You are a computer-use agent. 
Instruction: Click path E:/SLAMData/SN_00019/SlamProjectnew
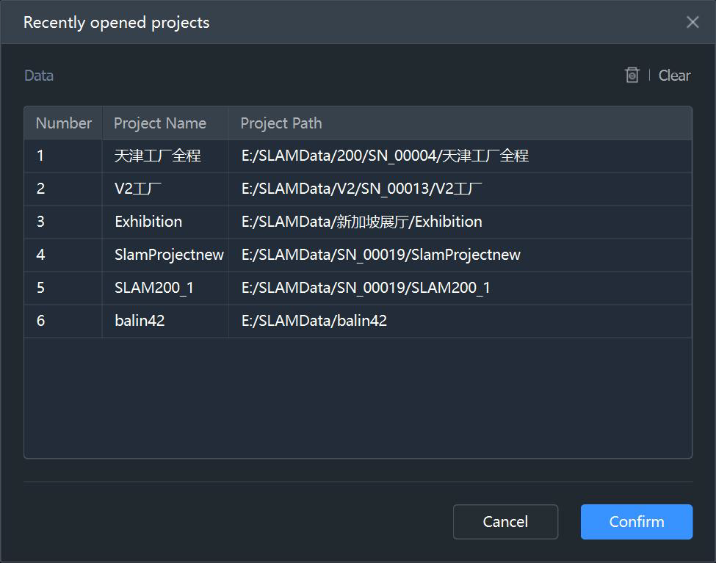coord(381,255)
